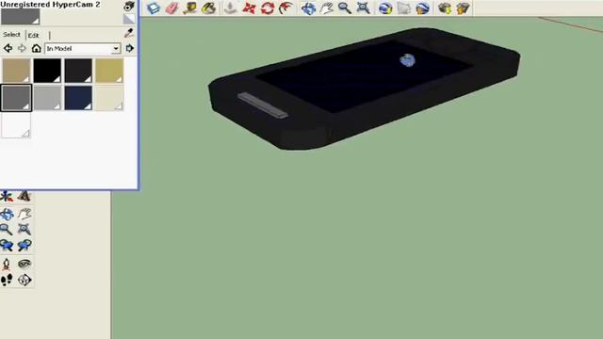Pick the light gray material swatch
Image resolution: width=603 pixels, height=339 pixels.
click(x=47, y=98)
